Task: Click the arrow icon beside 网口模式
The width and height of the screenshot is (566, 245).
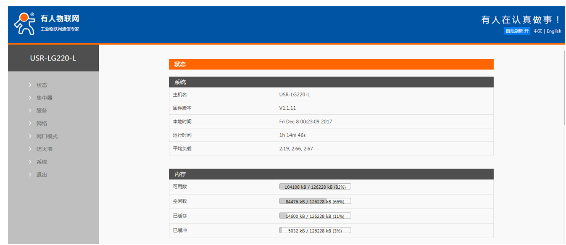Action: pos(30,136)
